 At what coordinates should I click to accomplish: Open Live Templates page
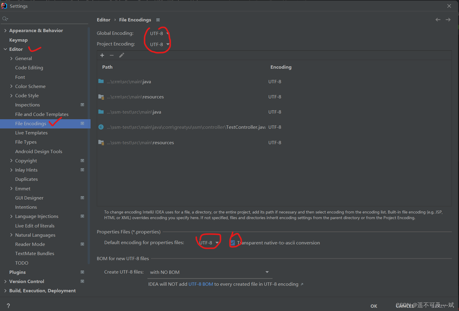pyautogui.click(x=31, y=133)
